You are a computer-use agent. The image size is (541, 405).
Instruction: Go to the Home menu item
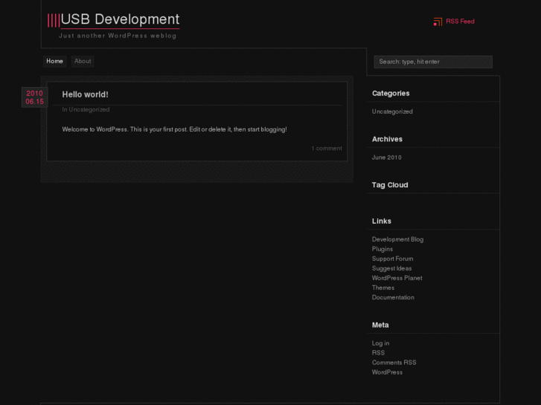(x=54, y=61)
